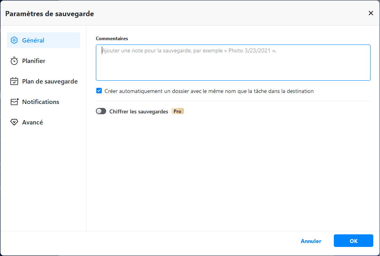
Task: Click the Pro badge next to encryption
Action: 178,111
